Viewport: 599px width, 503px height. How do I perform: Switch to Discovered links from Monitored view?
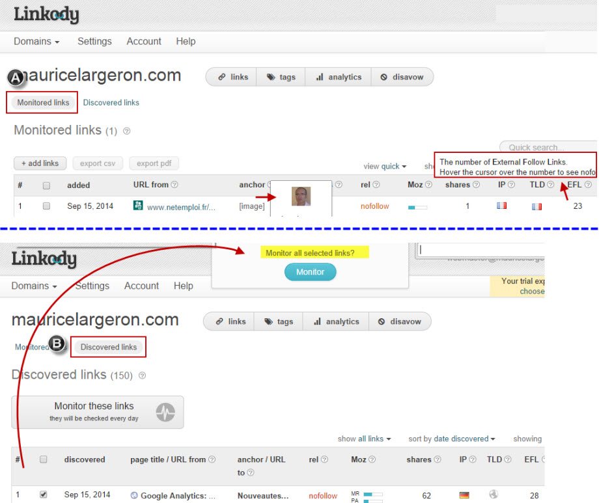point(111,103)
